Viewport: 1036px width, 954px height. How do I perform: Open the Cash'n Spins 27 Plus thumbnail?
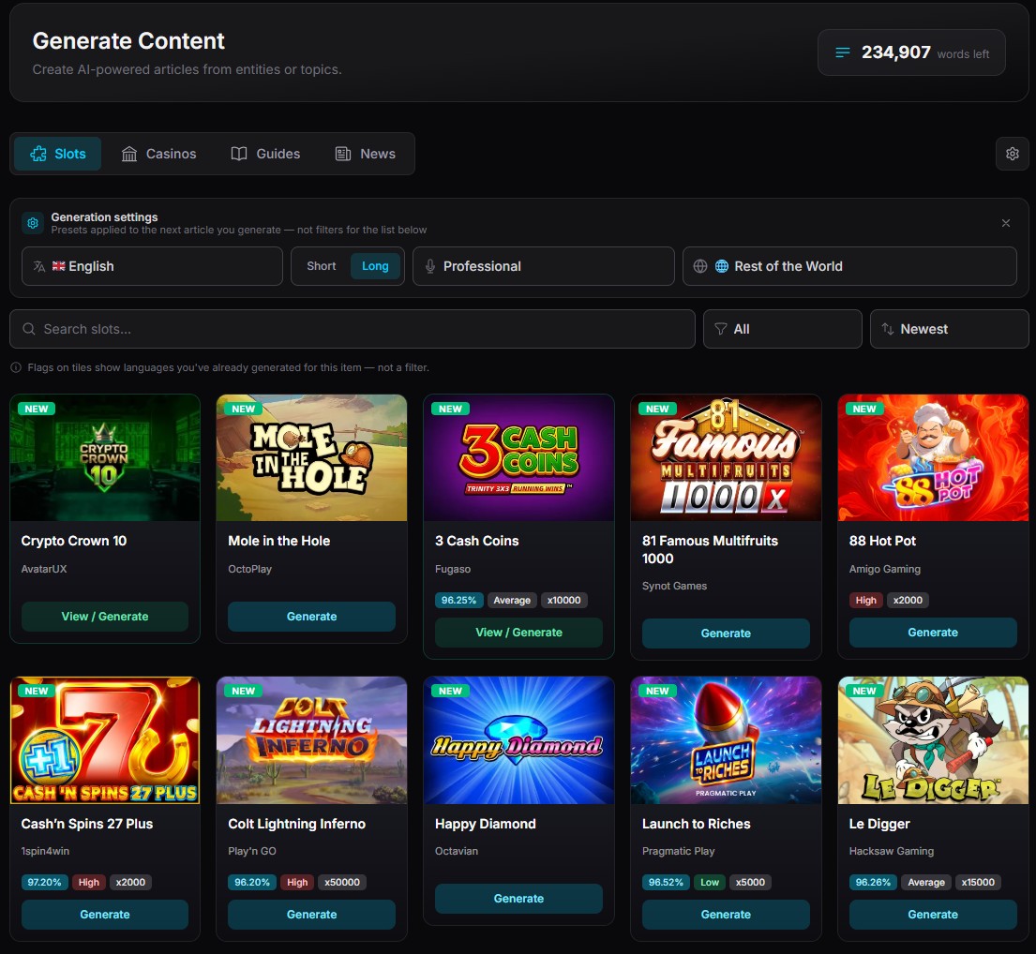105,740
